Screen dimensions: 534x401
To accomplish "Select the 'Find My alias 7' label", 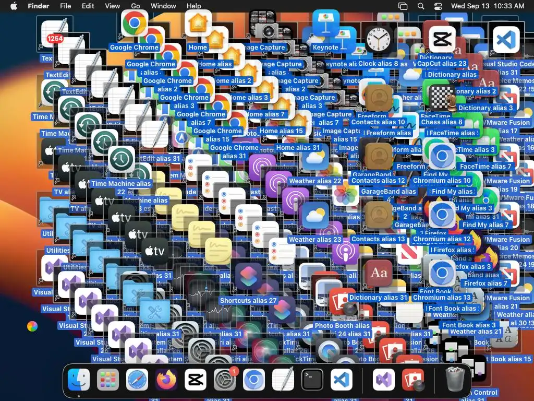I will (x=486, y=225).
